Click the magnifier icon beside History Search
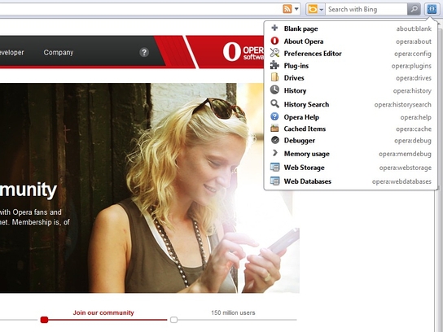The width and height of the screenshot is (443, 332). (x=274, y=103)
